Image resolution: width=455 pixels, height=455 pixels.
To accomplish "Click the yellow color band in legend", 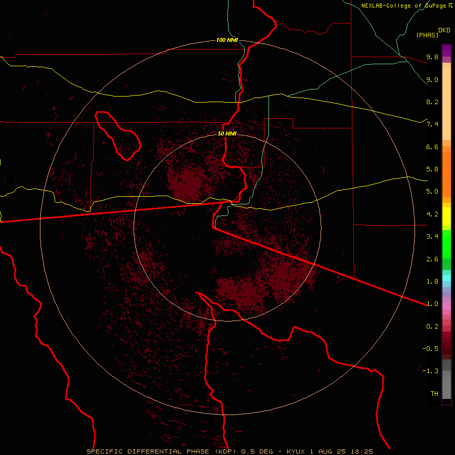I will (446, 216).
